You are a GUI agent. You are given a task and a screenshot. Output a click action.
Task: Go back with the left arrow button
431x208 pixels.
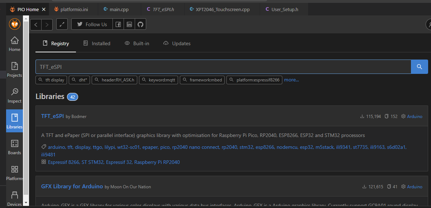coord(36,24)
